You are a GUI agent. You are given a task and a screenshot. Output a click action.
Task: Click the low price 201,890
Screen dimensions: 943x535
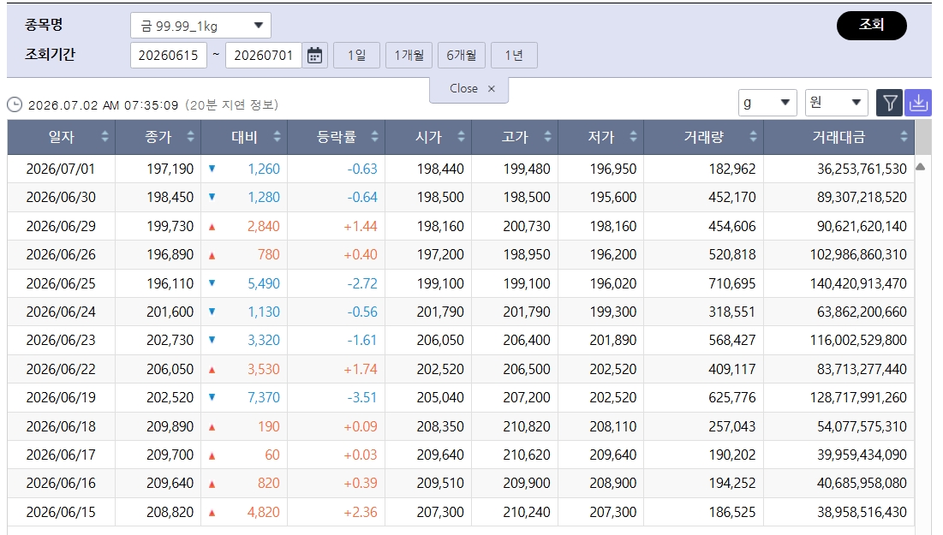tap(613, 340)
